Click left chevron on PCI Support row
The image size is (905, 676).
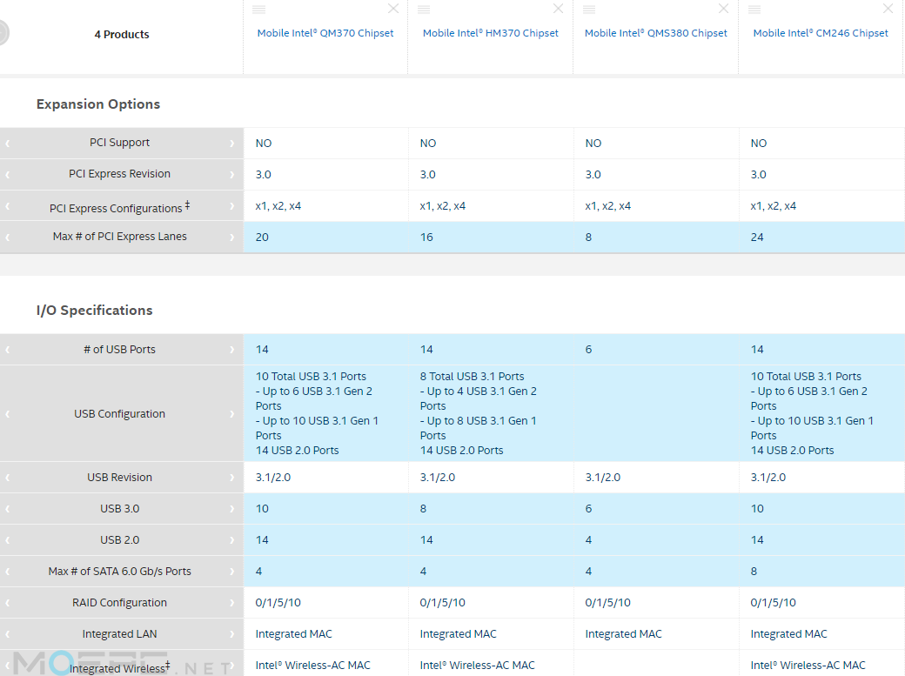pos(8,144)
